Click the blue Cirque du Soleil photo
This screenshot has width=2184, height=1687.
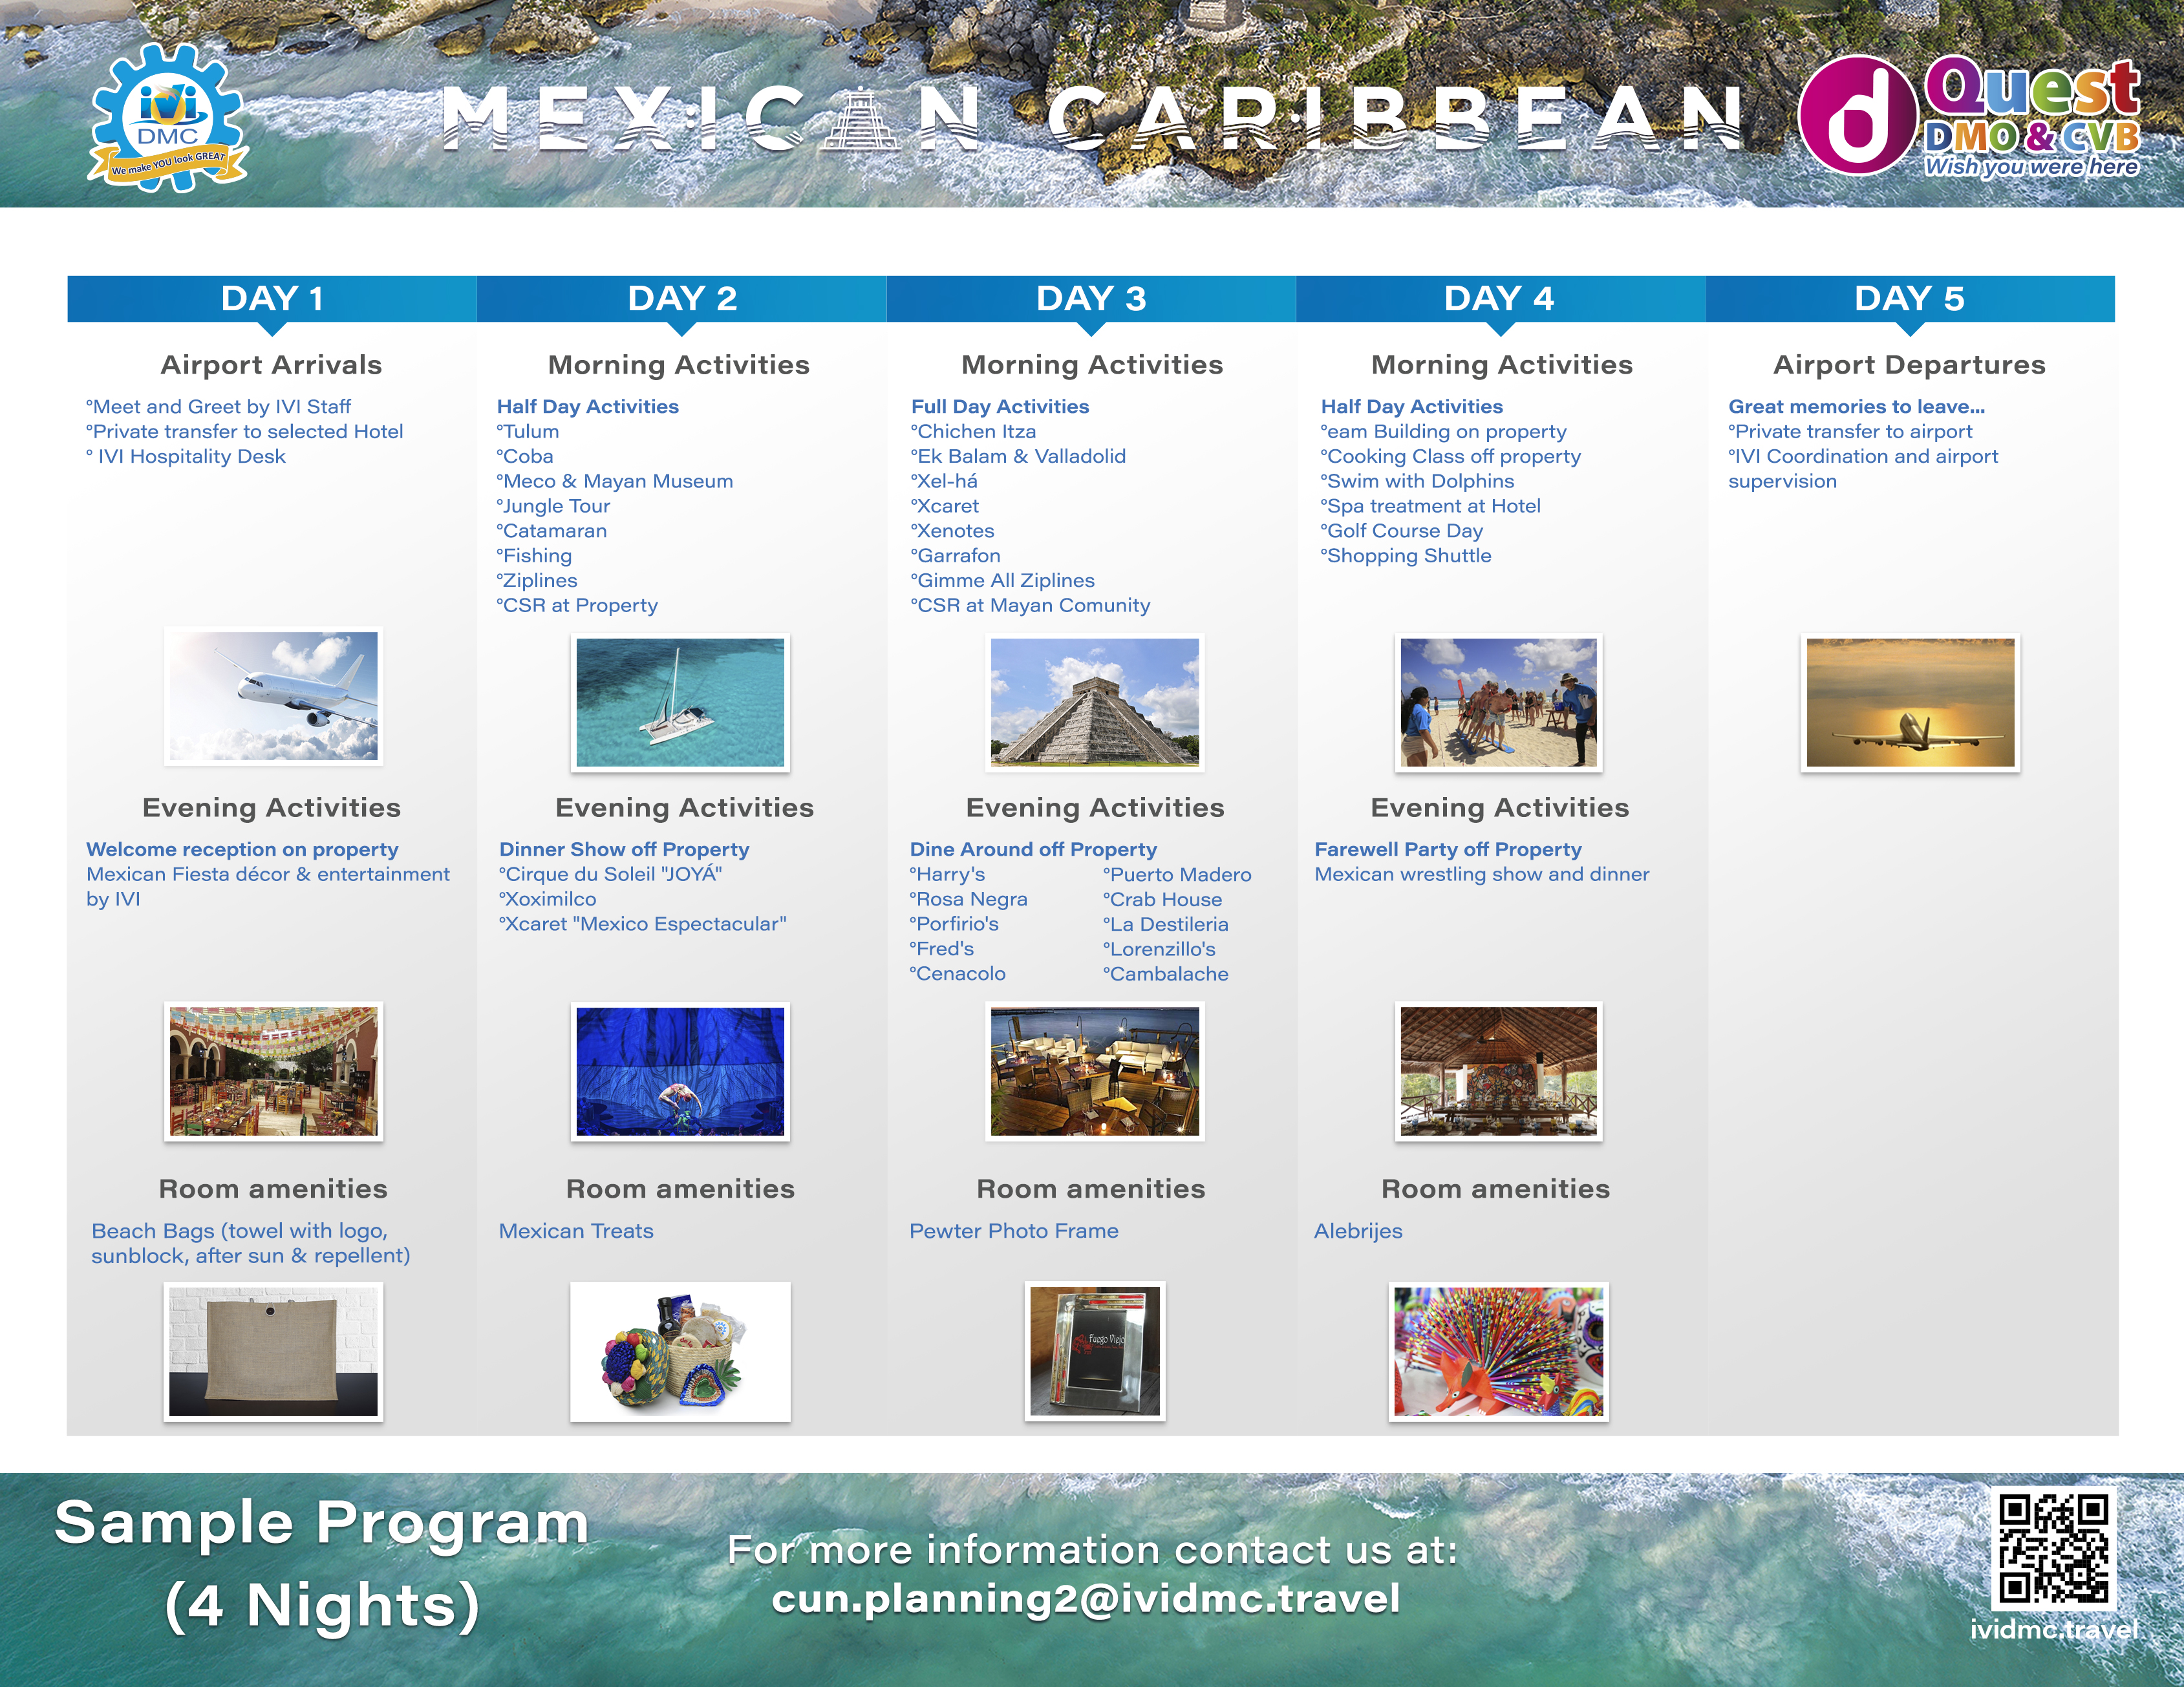click(680, 1071)
